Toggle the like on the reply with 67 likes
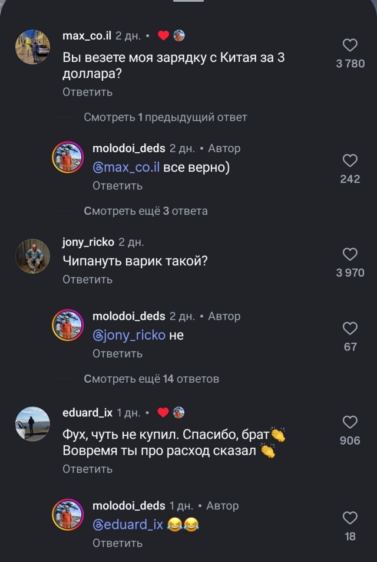This screenshot has height=562, width=377. (352, 327)
